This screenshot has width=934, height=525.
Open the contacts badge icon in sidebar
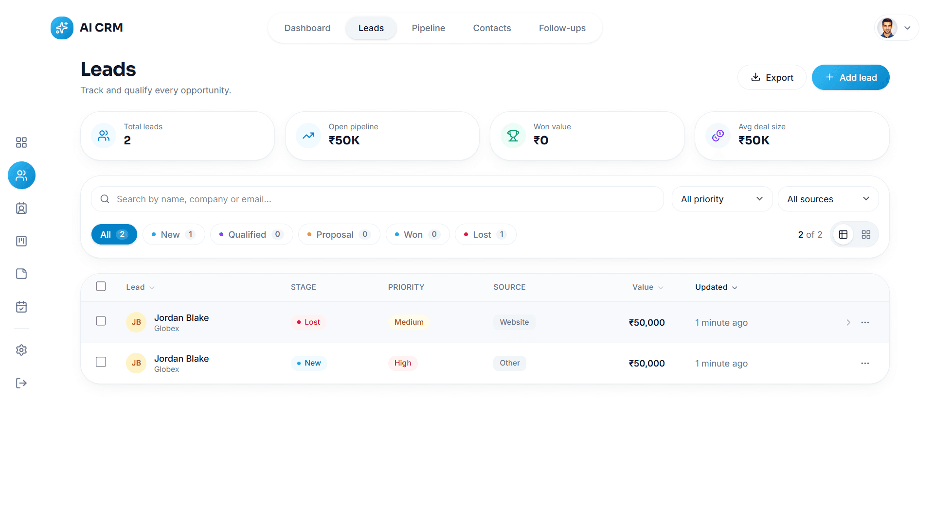[21, 209]
